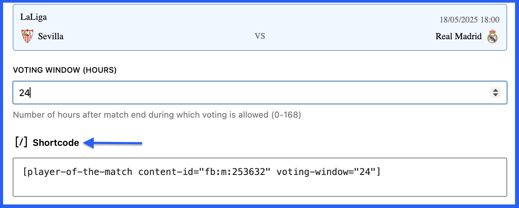Click the Shortcode heading text
The width and height of the screenshot is (519, 208).
[56, 143]
